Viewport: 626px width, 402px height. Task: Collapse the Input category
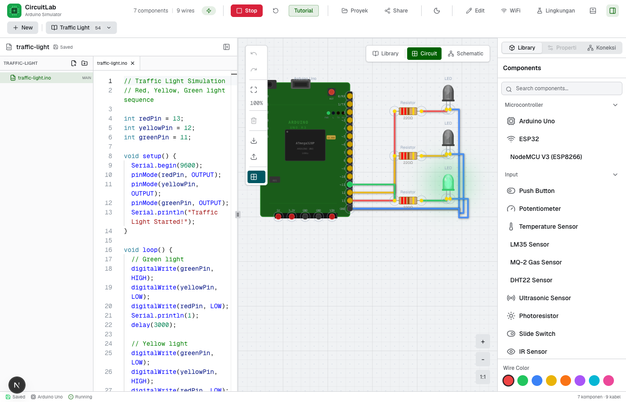pos(615,175)
